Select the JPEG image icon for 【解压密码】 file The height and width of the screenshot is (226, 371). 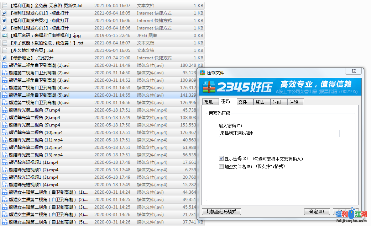click(x=5, y=36)
